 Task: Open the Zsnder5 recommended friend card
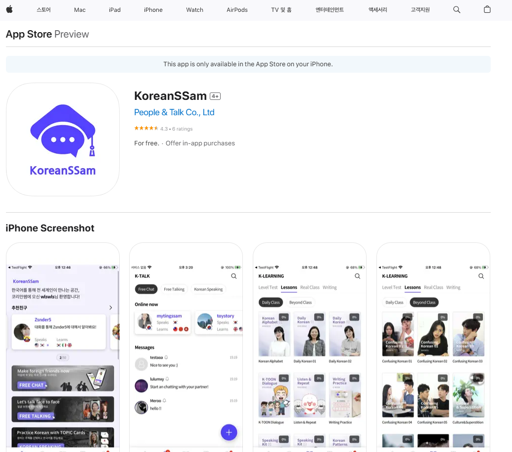[59, 332]
